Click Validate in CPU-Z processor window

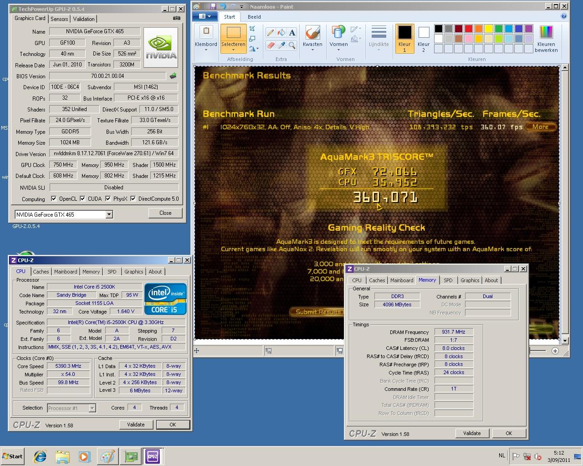point(136,425)
